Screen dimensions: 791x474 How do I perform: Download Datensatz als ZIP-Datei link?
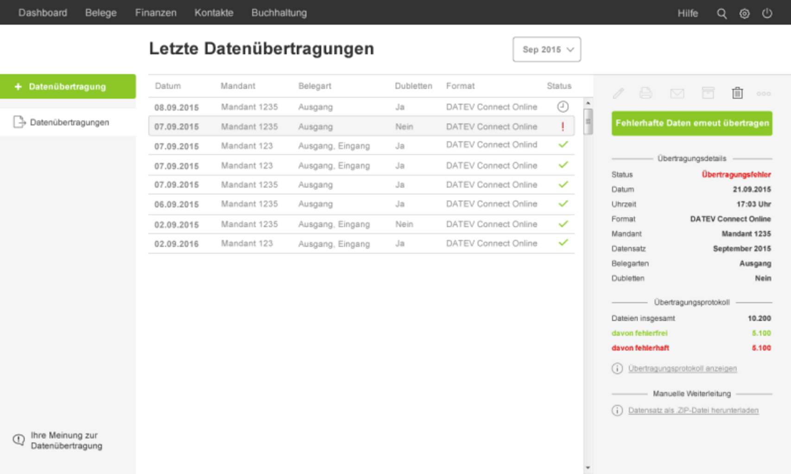693,411
